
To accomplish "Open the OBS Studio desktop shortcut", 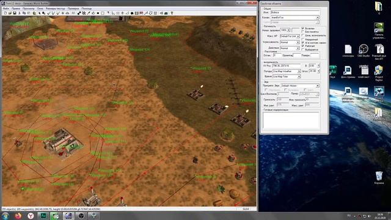I will click(364, 50).
